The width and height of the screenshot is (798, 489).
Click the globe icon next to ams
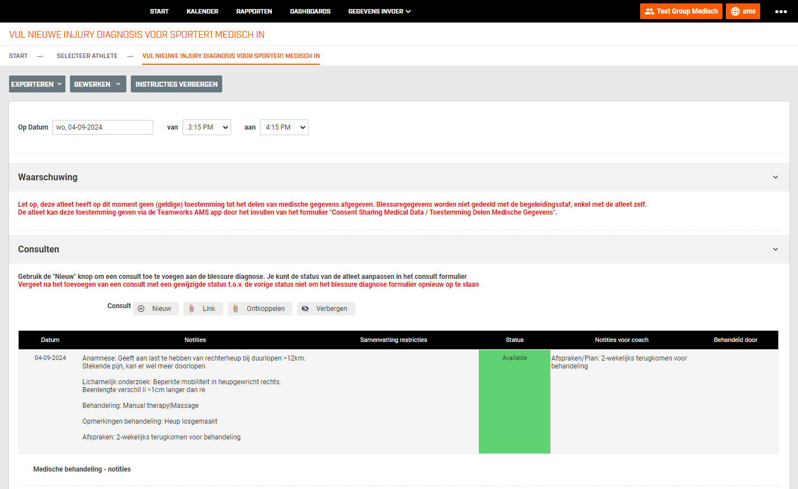coord(735,11)
